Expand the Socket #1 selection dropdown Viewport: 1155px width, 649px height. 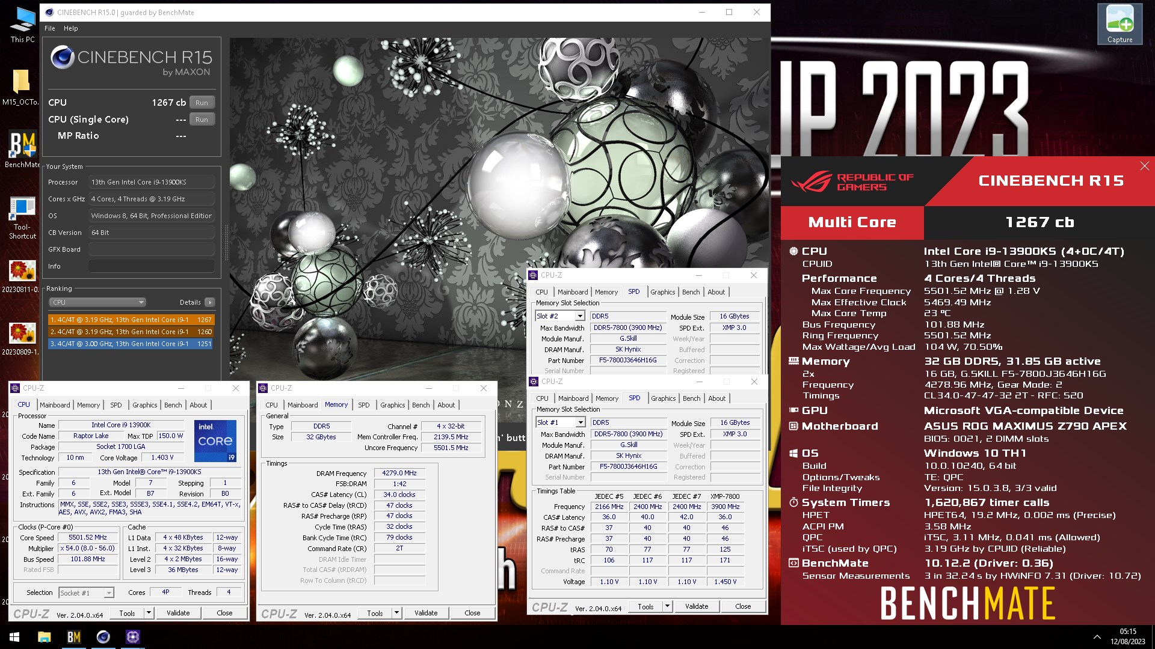click(x=108, y=593)
